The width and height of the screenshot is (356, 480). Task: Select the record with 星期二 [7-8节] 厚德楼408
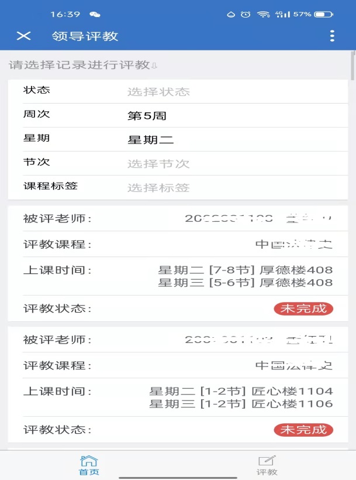(178, 263)
